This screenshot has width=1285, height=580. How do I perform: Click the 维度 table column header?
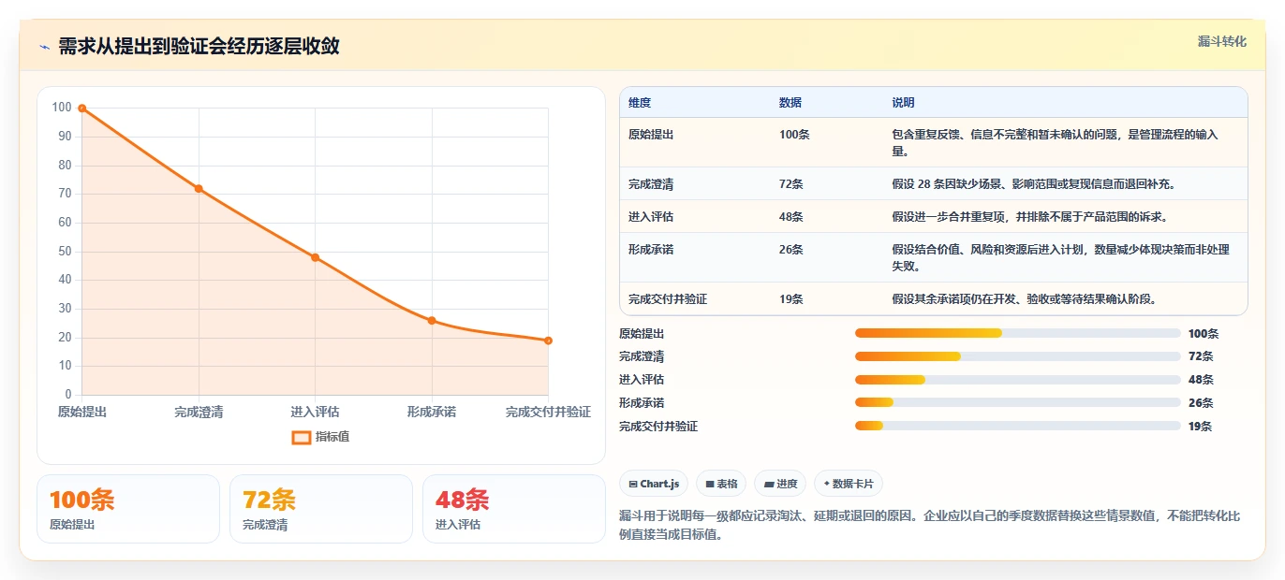tap(640, 103)
